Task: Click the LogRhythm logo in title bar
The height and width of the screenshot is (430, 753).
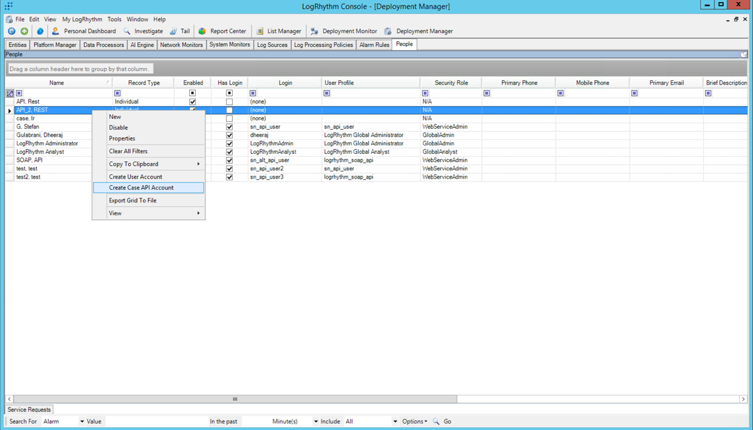Action: (9, 6)
